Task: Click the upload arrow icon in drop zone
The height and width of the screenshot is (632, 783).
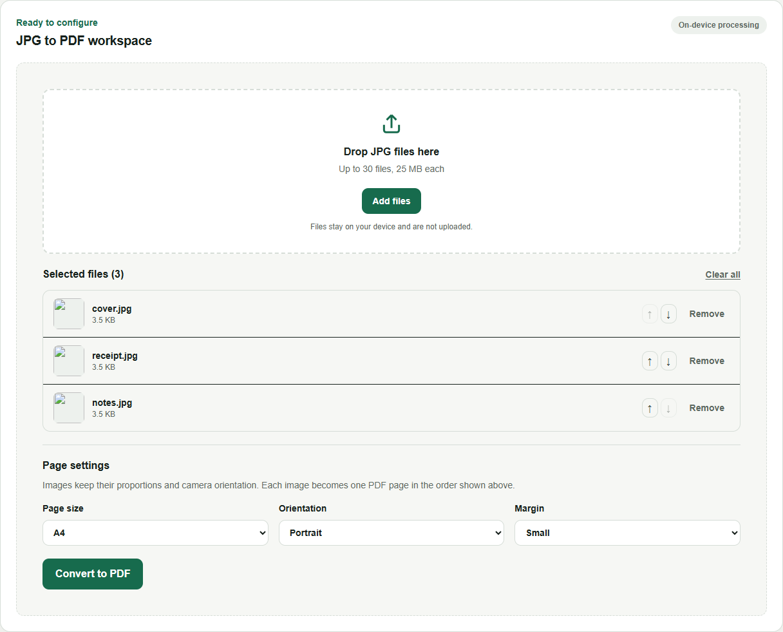Action: click(391, 124)
